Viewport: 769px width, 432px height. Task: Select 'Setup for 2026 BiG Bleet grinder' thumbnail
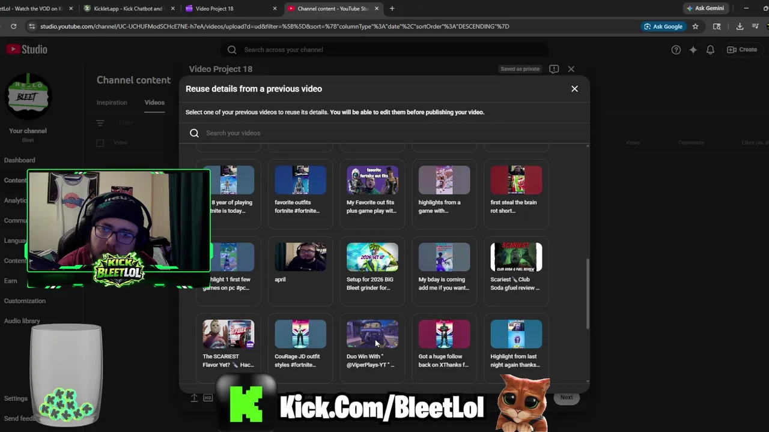[x=372, y=257]
